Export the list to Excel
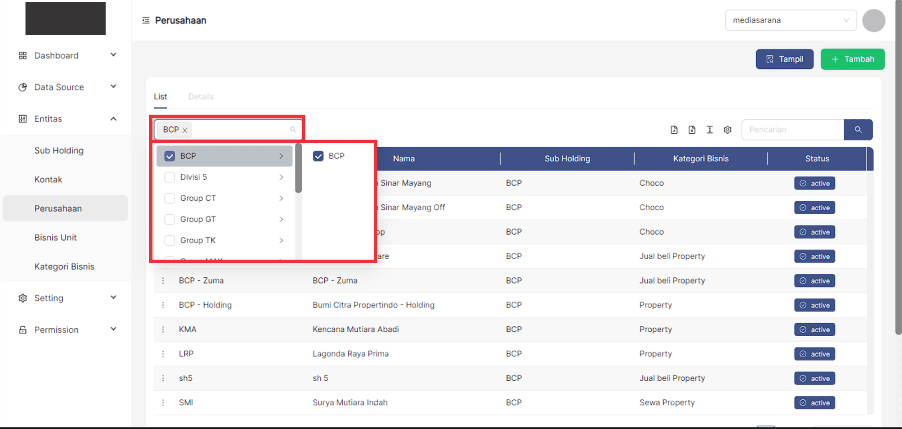This screenshot has height=429, width=902. pos(692,130)
